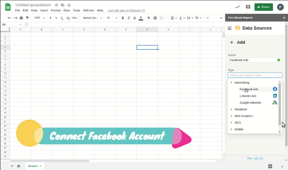Viewport: 288px width, 170px height.
Task: Close the Two Minute Reports sidebar
Action: pyautogui.click(x=284, y=18)
